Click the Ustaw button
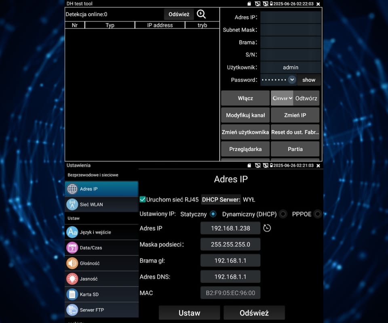The image size is (388, 323). [189, 313]
